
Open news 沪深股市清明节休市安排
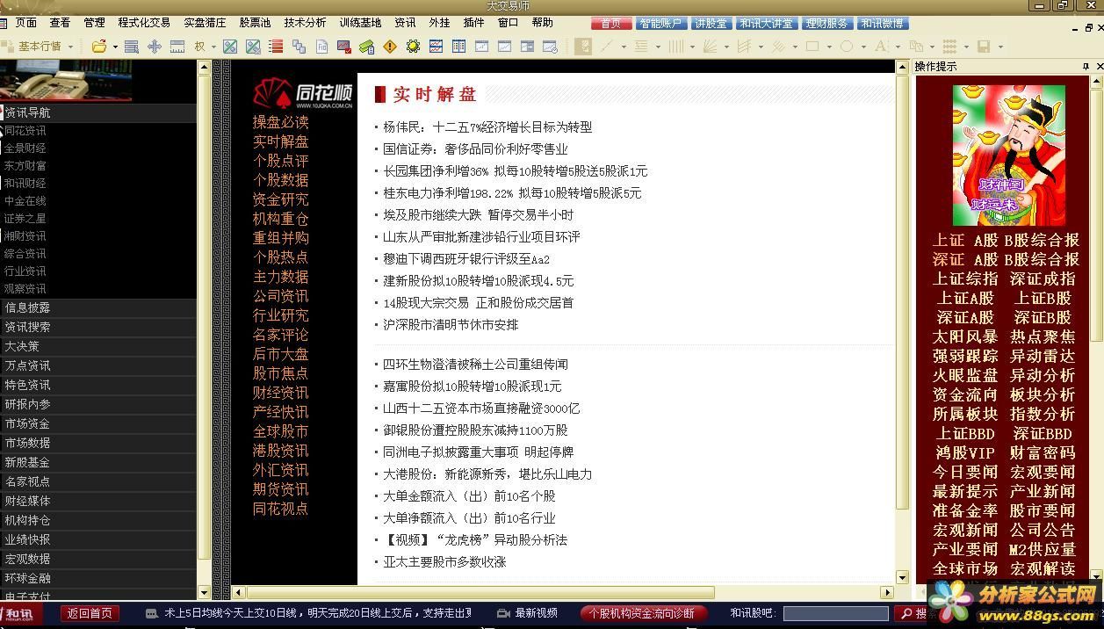tap(451, 325)
